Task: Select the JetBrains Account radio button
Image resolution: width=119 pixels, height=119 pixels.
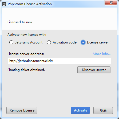Action: (11, 42)
